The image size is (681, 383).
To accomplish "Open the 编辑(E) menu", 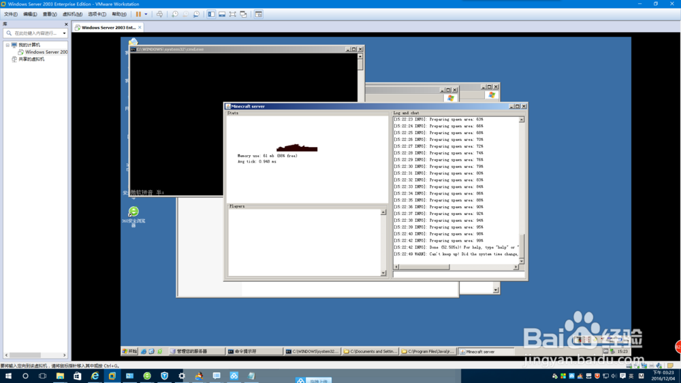I will [30, 14].
